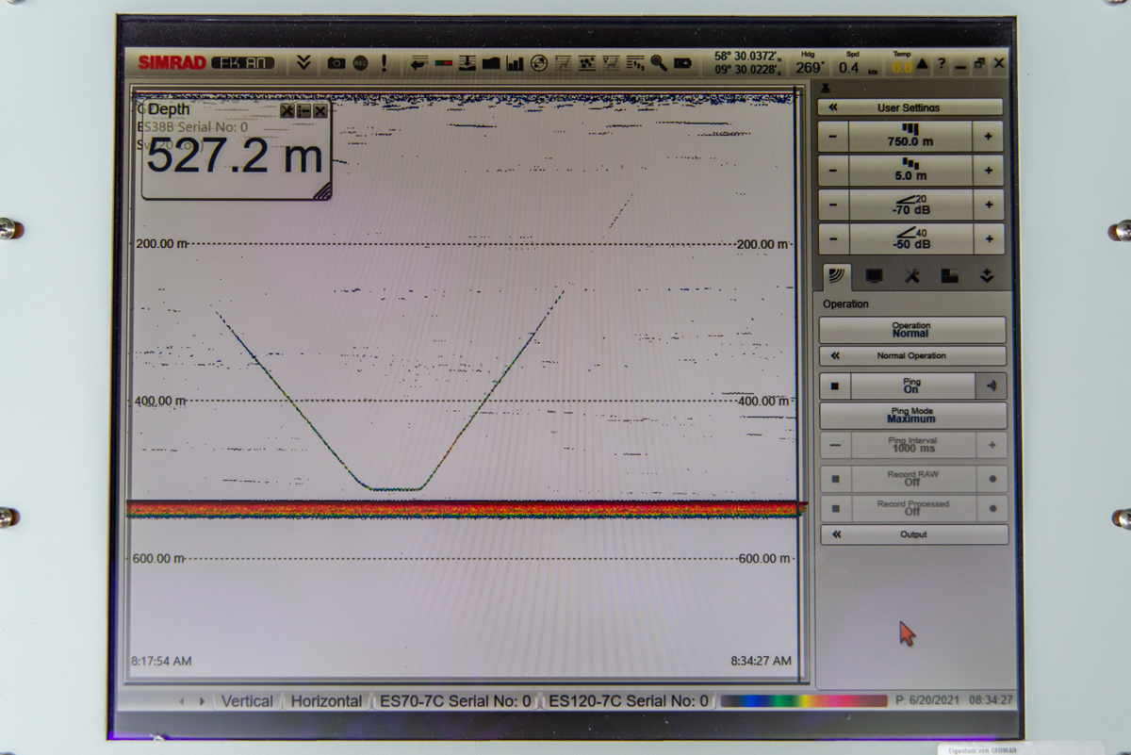The width and height of the screenshot is (1131, 755).
Task: Increase the Ping Interval 1000 ms
Action: [x=992, y=446]
